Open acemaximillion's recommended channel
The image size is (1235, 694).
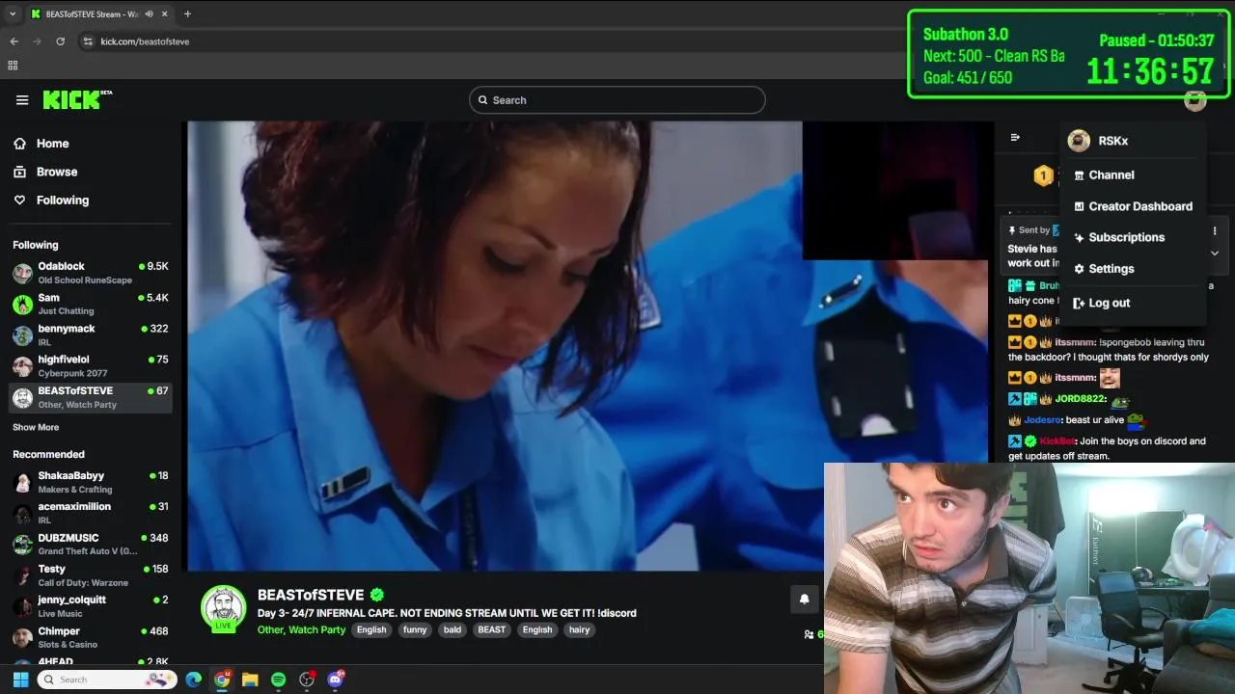point(91,513)
